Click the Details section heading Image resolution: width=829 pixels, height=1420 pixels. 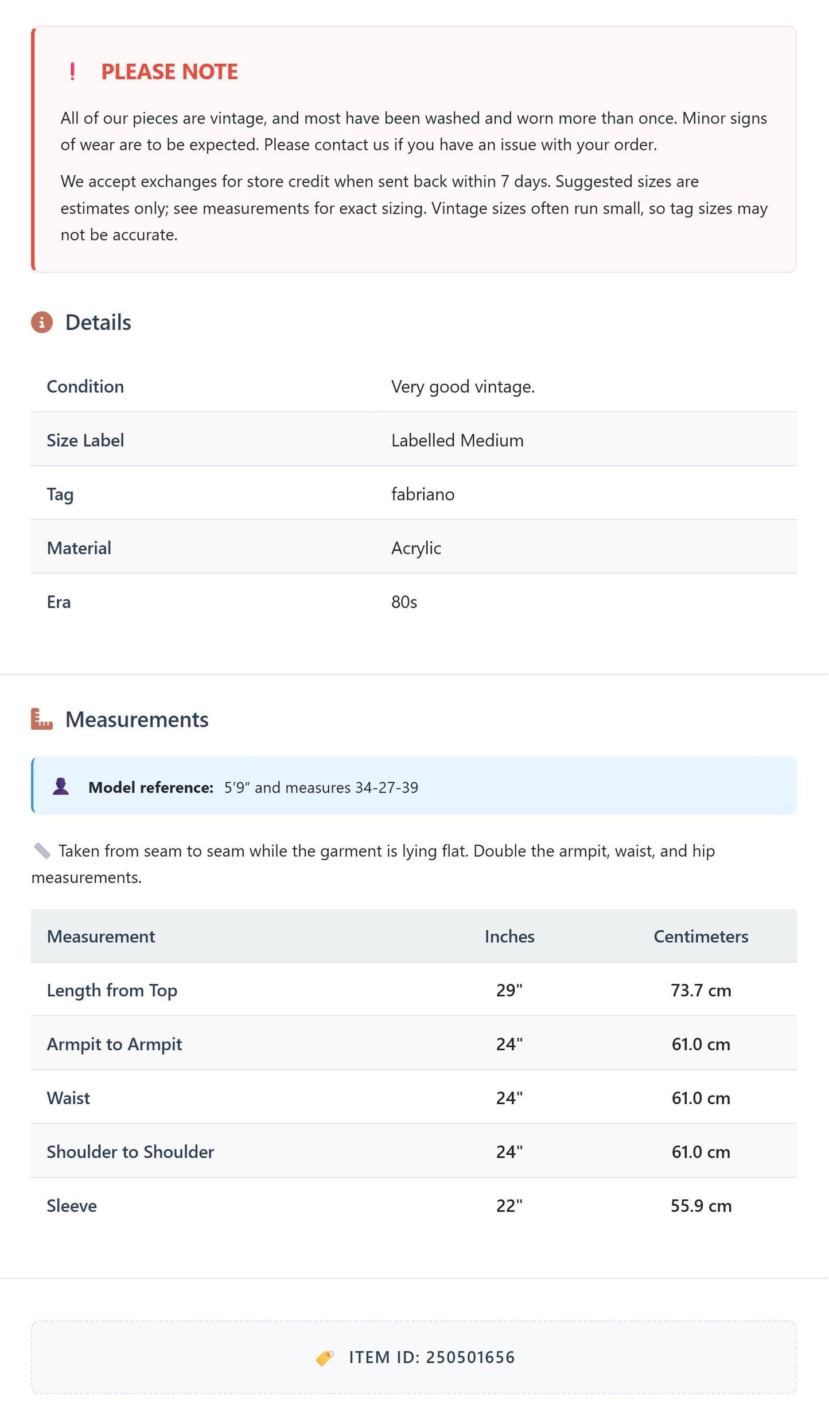click(98, 323)
